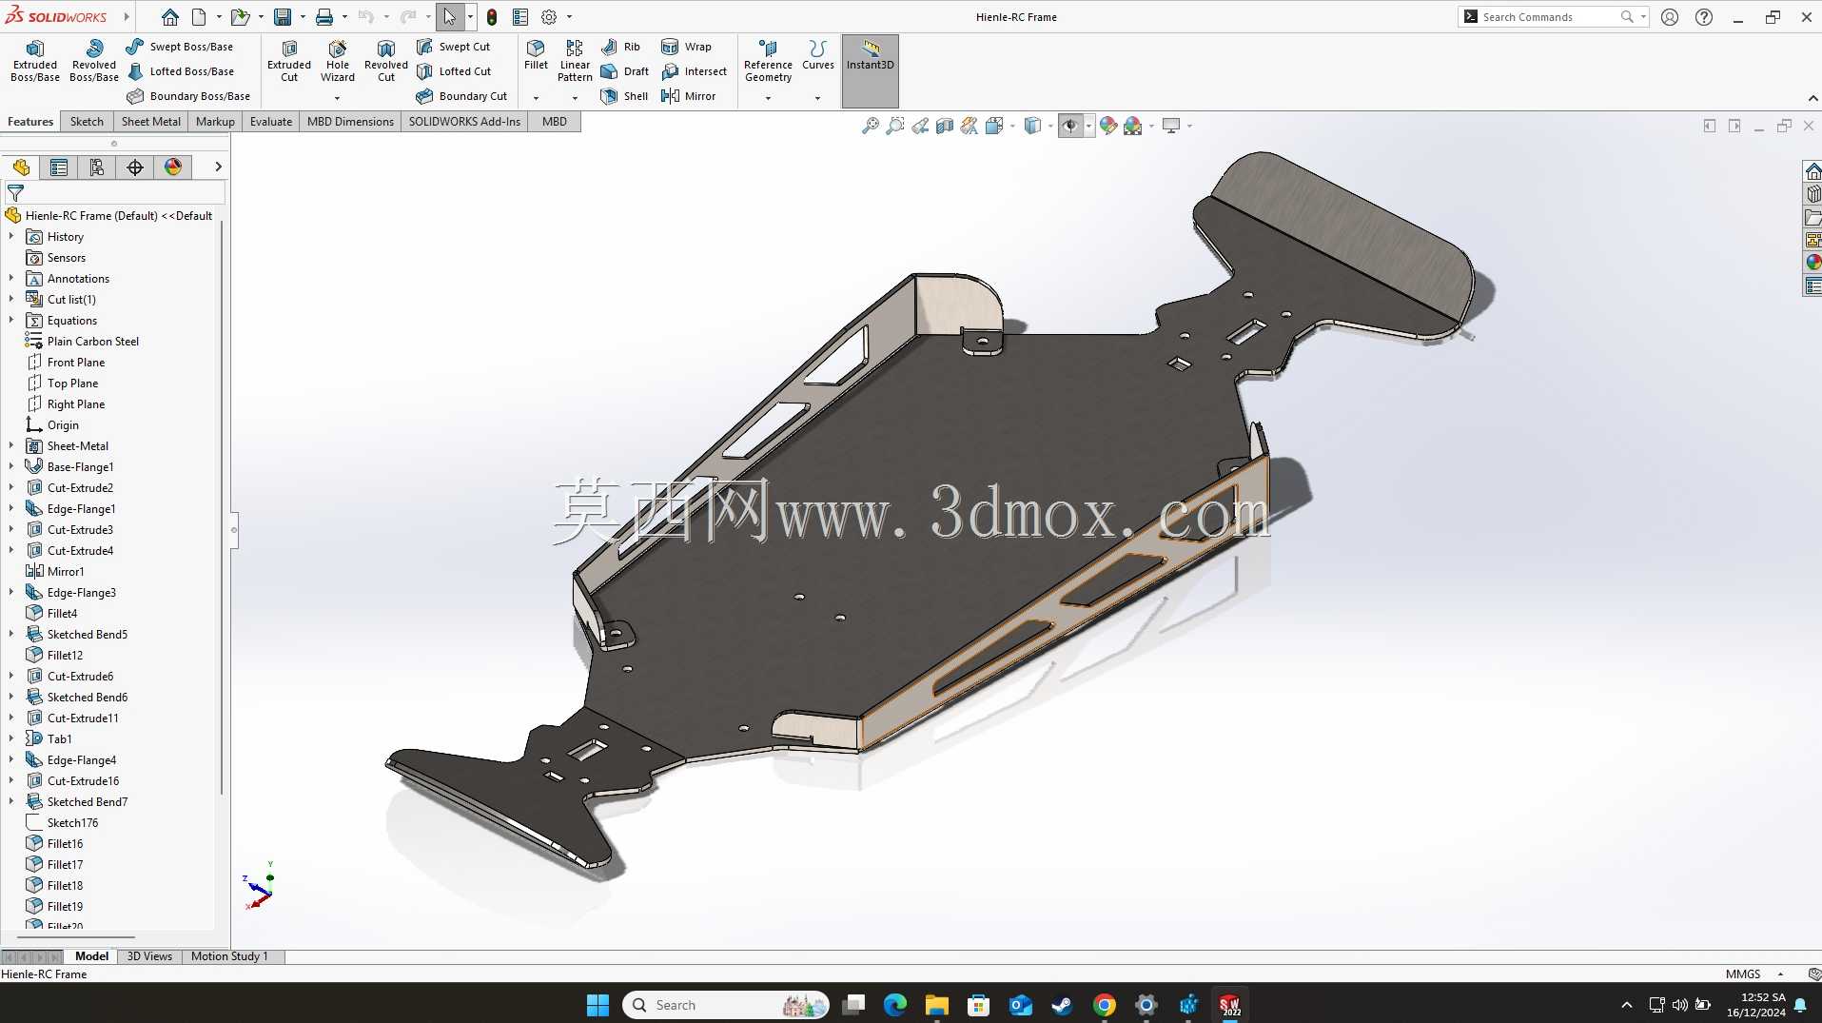This screenshot has width=1822, height=1023.
Task: Open the Curves dropdown arrow
Action: [817, 98]
